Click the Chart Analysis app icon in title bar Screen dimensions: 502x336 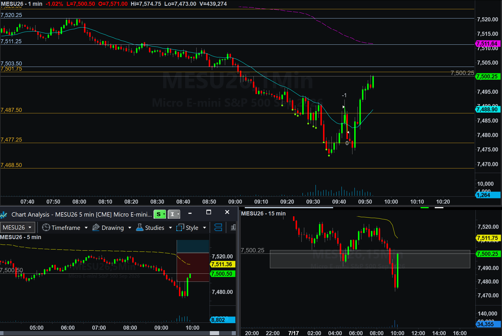point(4,215)
